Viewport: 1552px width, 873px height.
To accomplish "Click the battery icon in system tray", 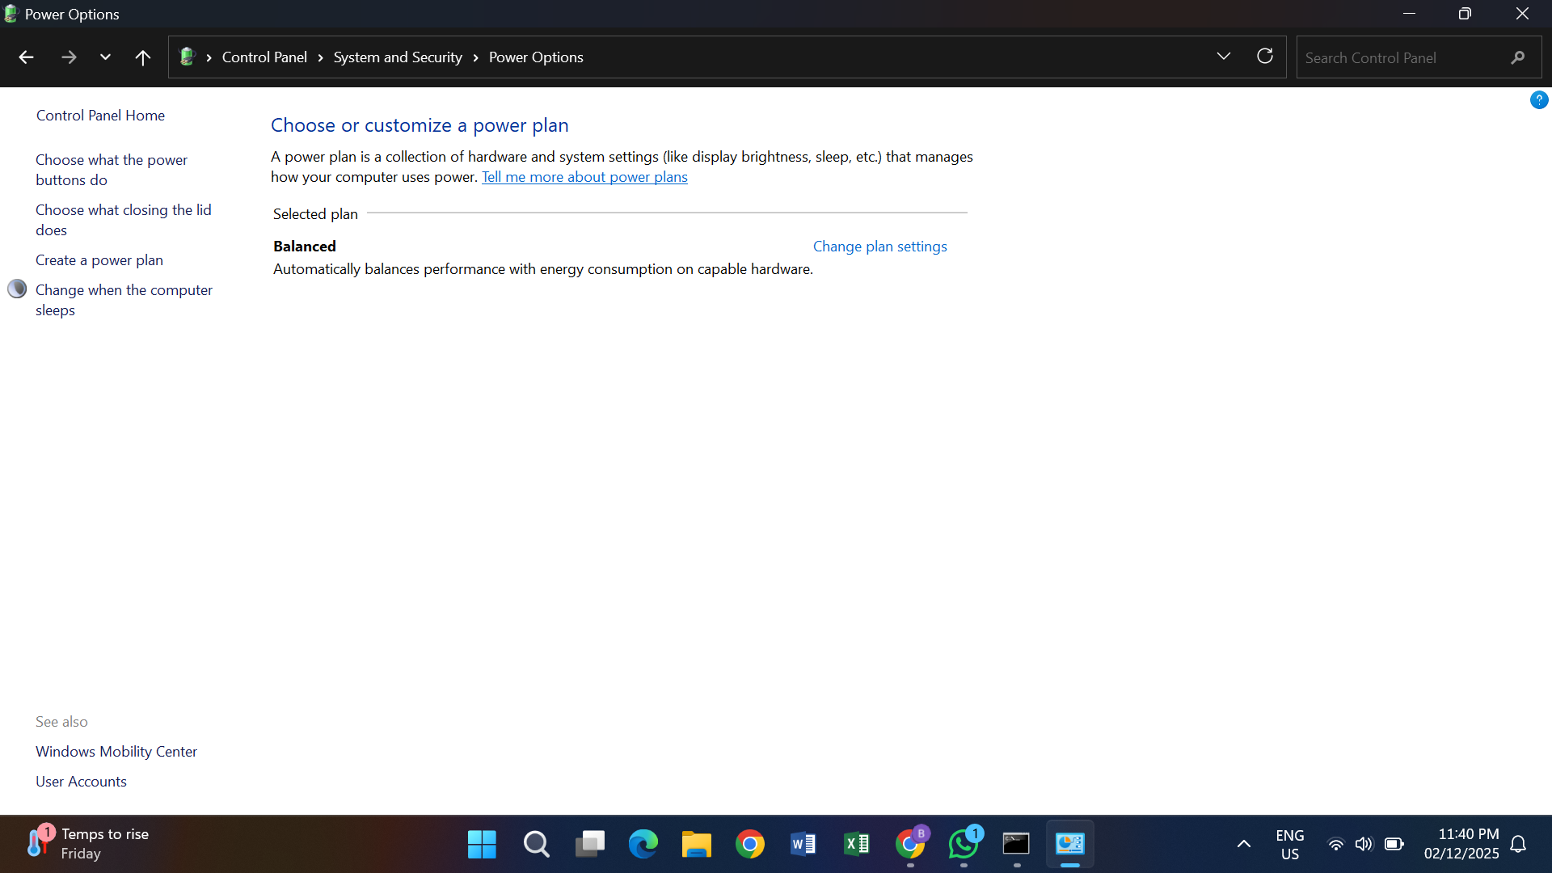I will [1394, 843].
